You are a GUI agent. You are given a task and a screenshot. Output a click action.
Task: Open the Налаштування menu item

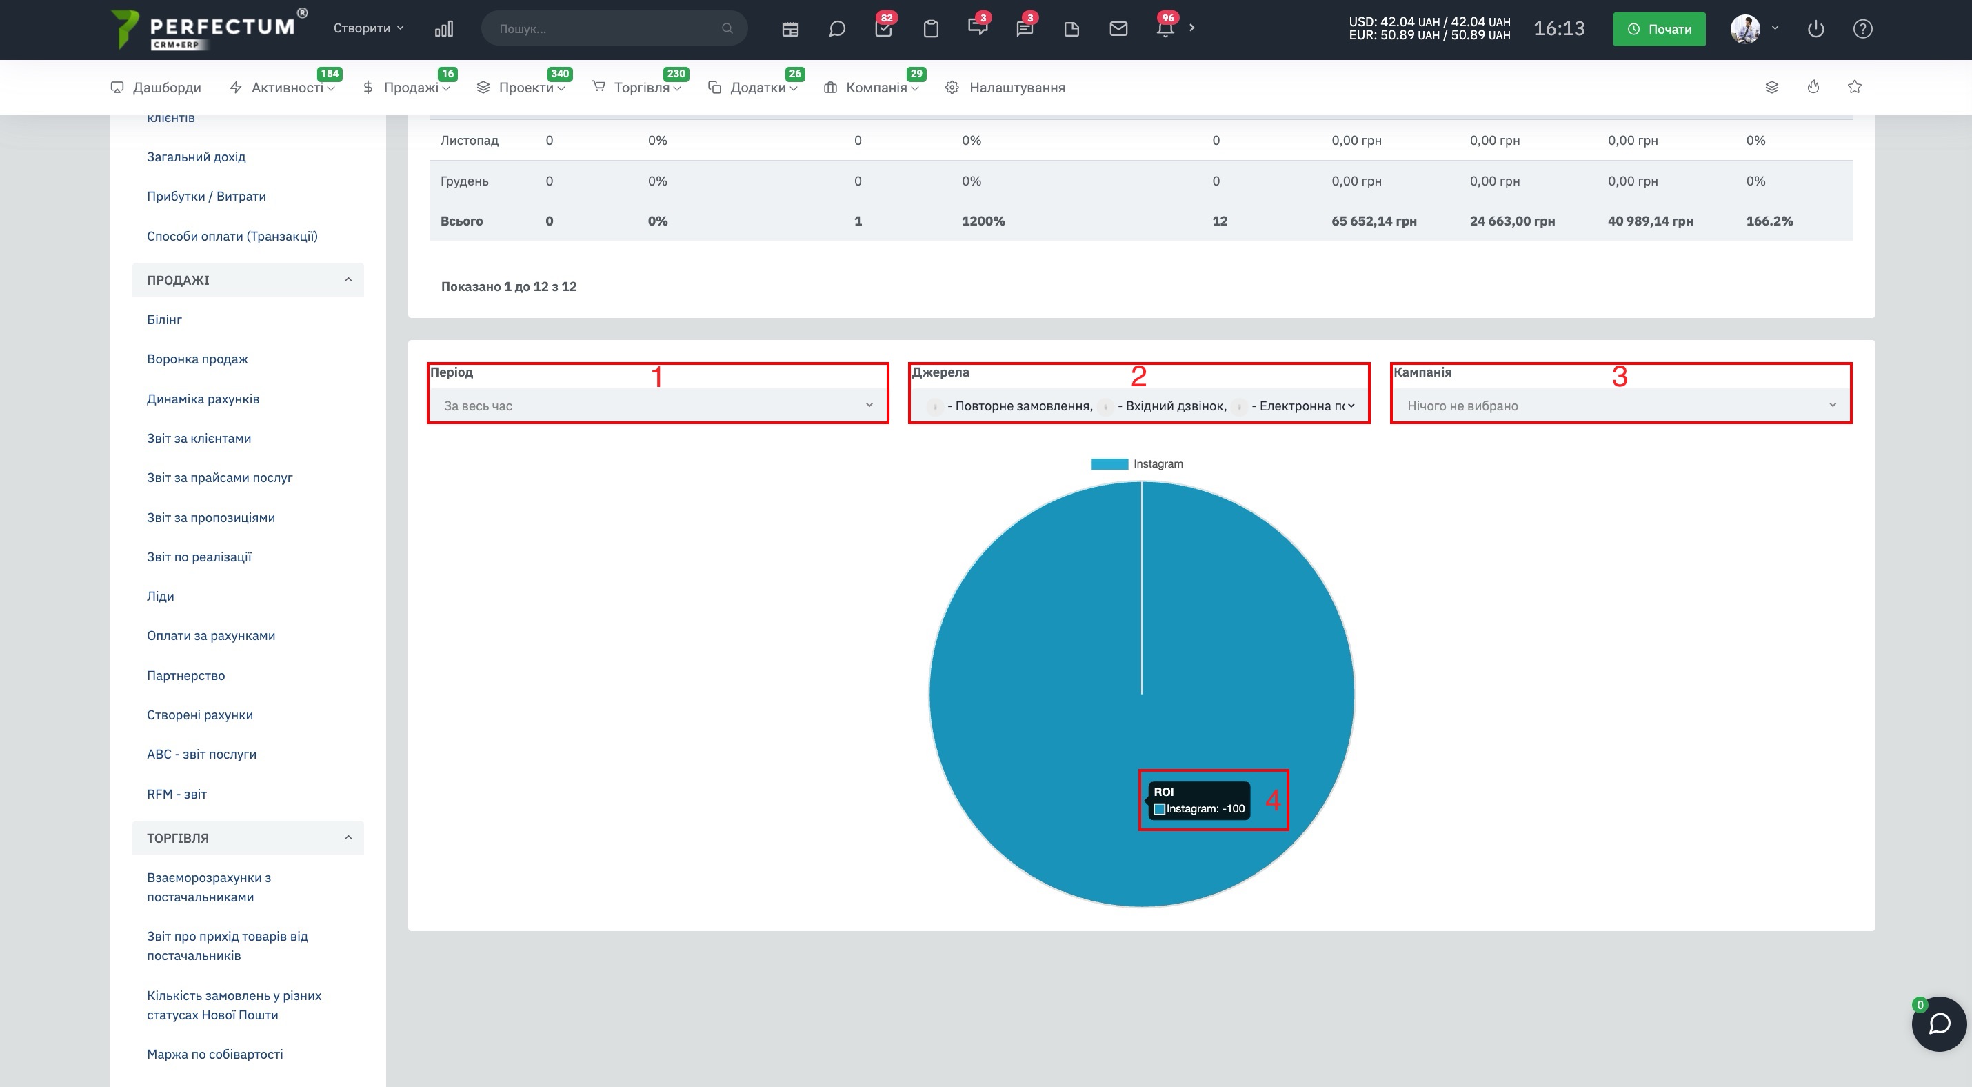pos(1005,88)
